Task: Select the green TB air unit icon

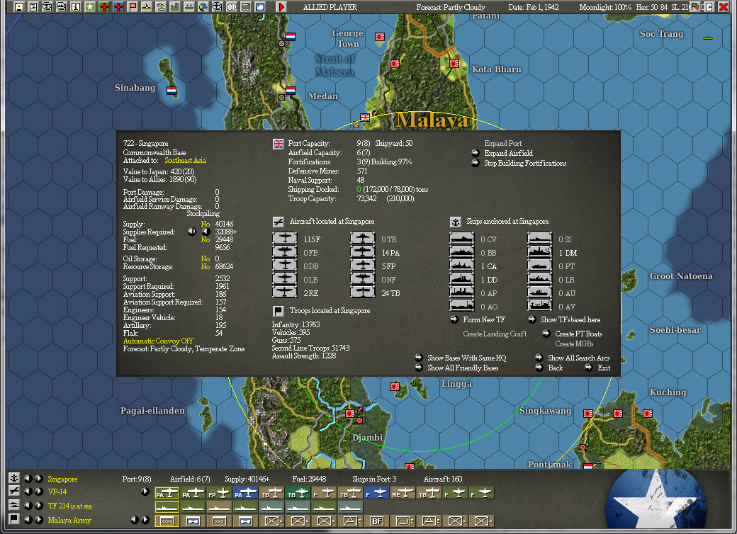Action: [x=298, y=493]
